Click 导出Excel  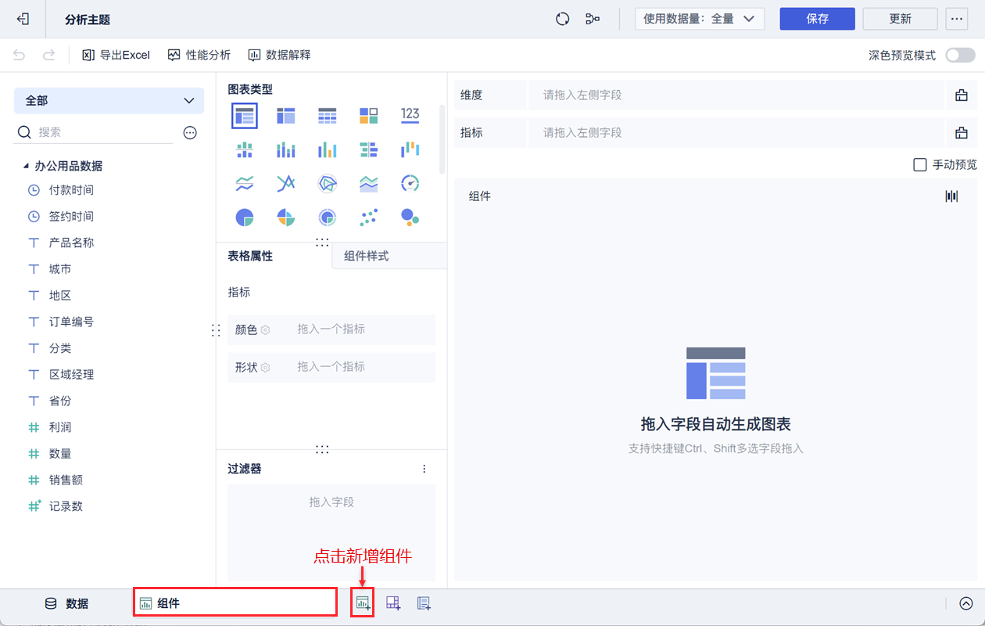click(116, 55)
